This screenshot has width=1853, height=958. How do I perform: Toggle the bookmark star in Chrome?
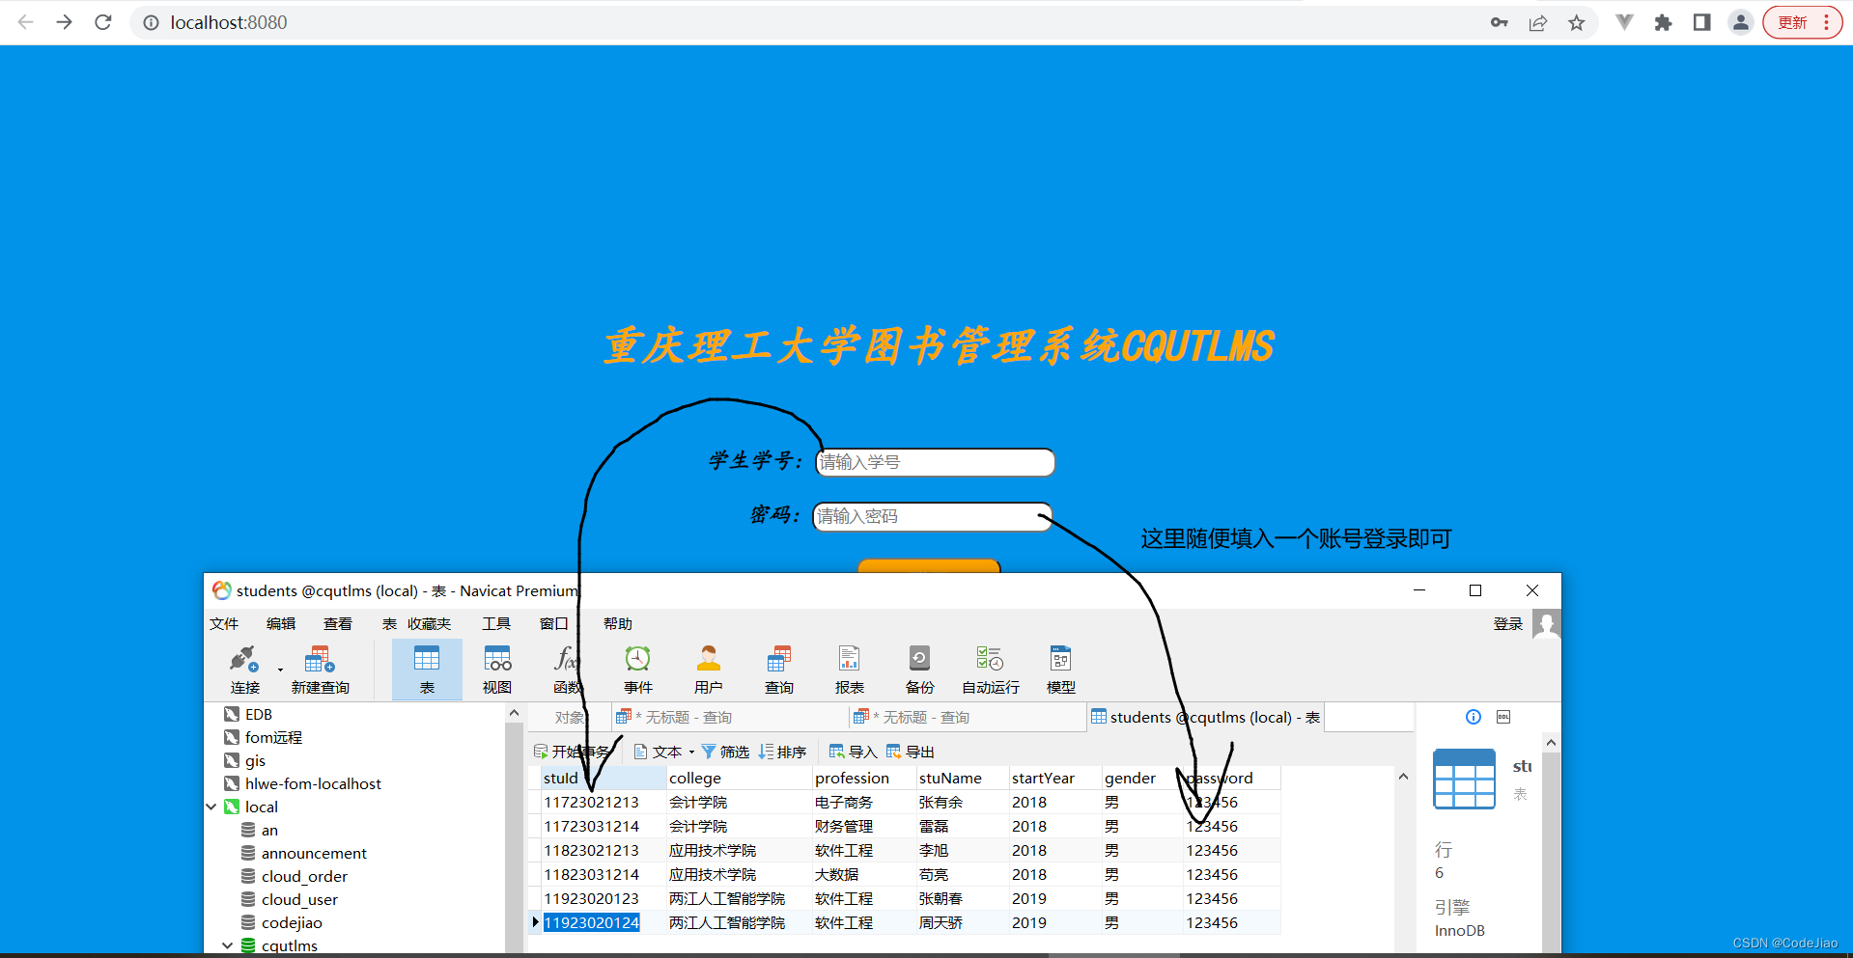[1576, 21]
